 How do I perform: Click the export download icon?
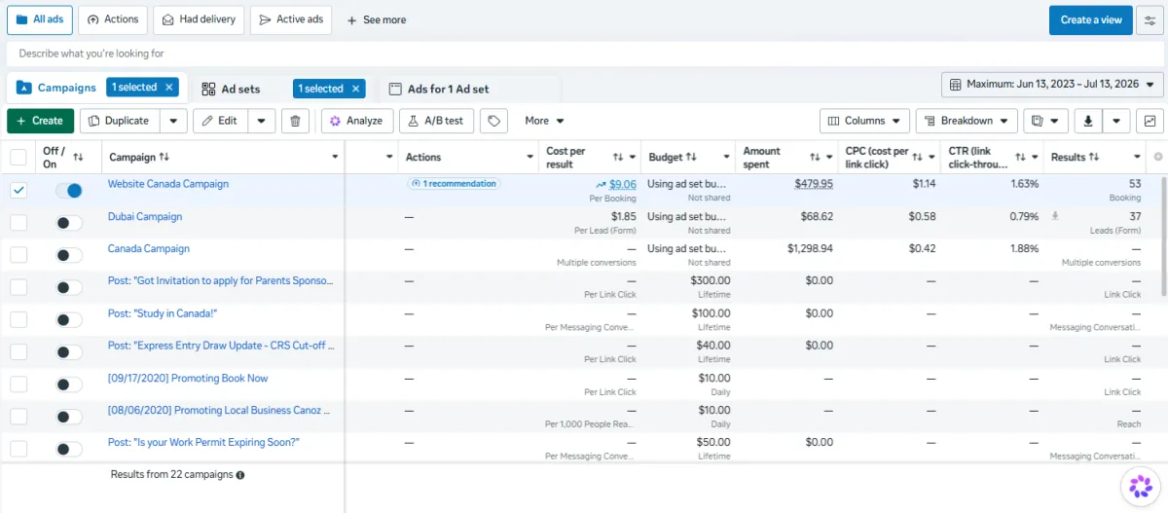click(1088, 121)
